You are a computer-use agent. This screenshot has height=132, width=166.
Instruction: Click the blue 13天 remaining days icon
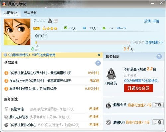84,28
